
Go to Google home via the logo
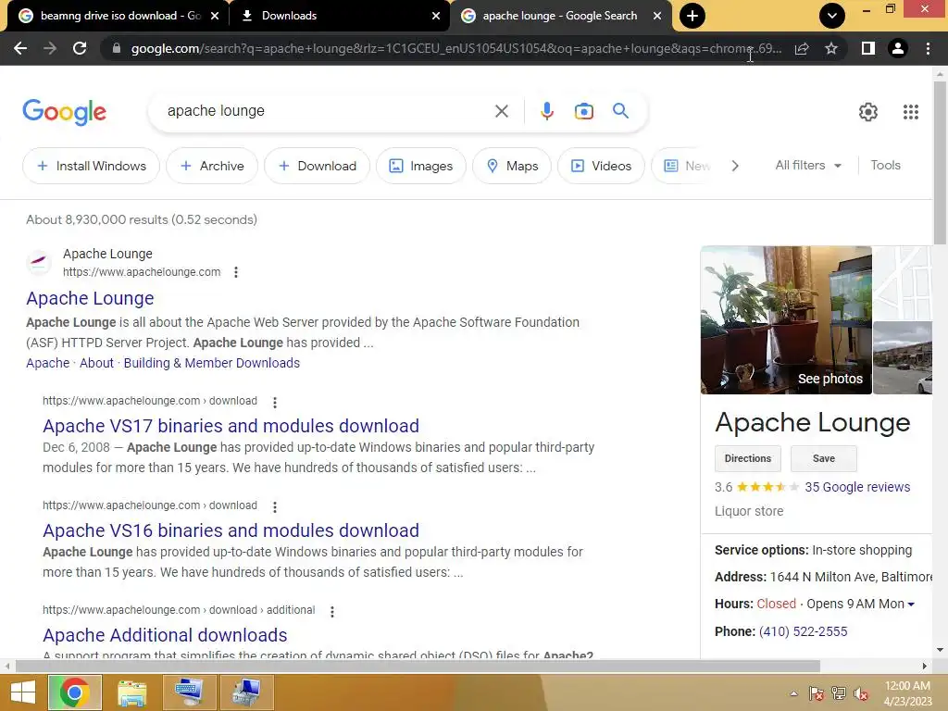(64, 112)
